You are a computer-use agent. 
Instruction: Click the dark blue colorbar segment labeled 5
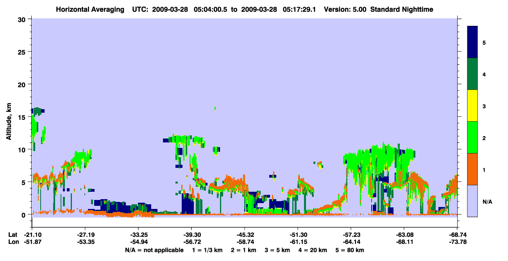click(472, 42)
